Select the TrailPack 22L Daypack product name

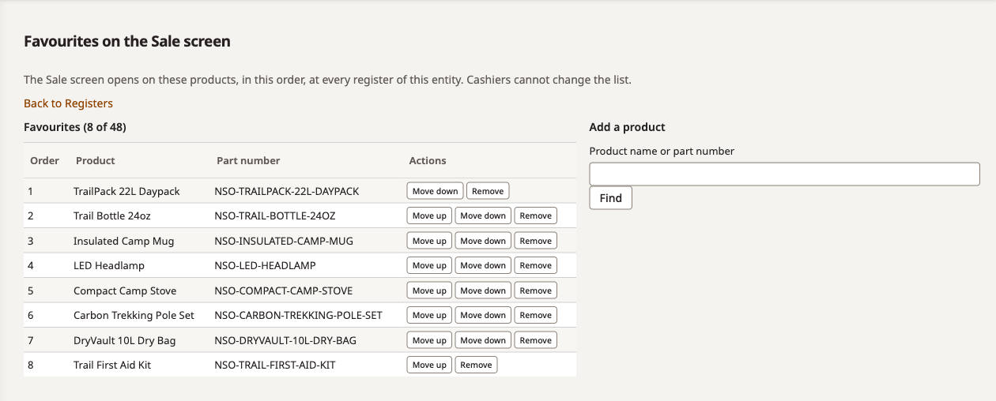pyautogui.click(x=126, y=191)
